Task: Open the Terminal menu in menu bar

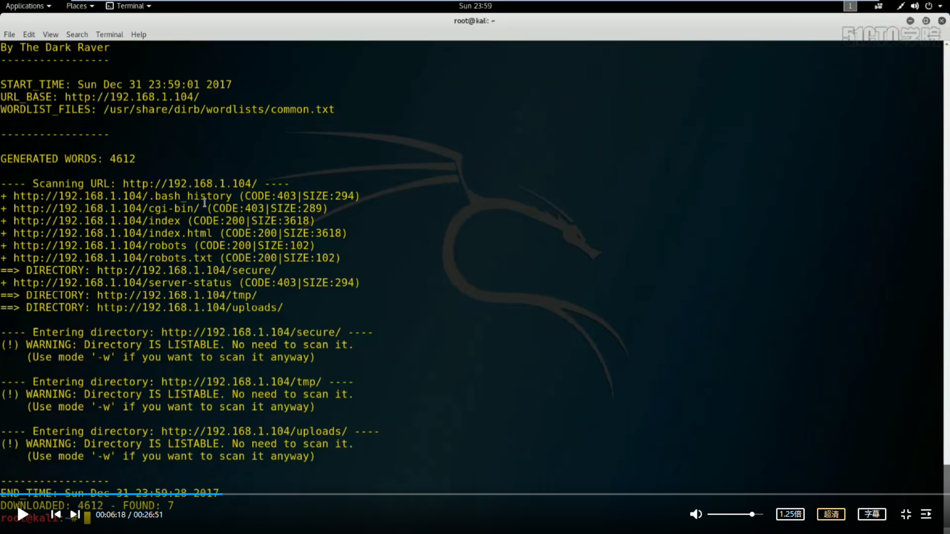Action: coord(109,35)
